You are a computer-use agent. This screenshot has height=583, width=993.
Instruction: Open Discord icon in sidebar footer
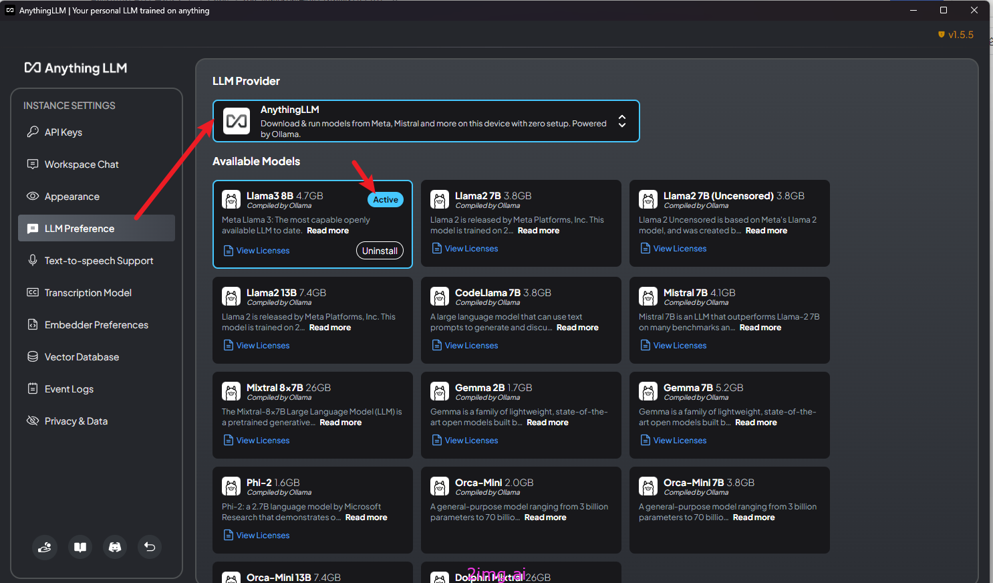pos(115,547)
